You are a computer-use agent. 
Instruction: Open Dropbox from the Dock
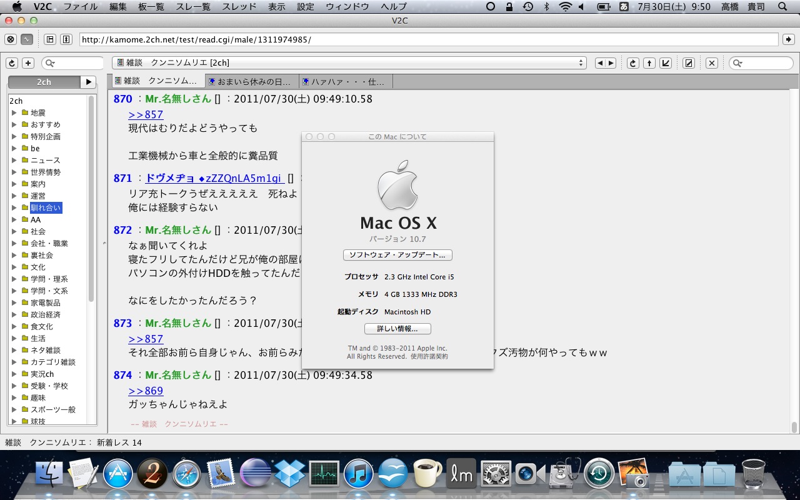coord(289,474)
